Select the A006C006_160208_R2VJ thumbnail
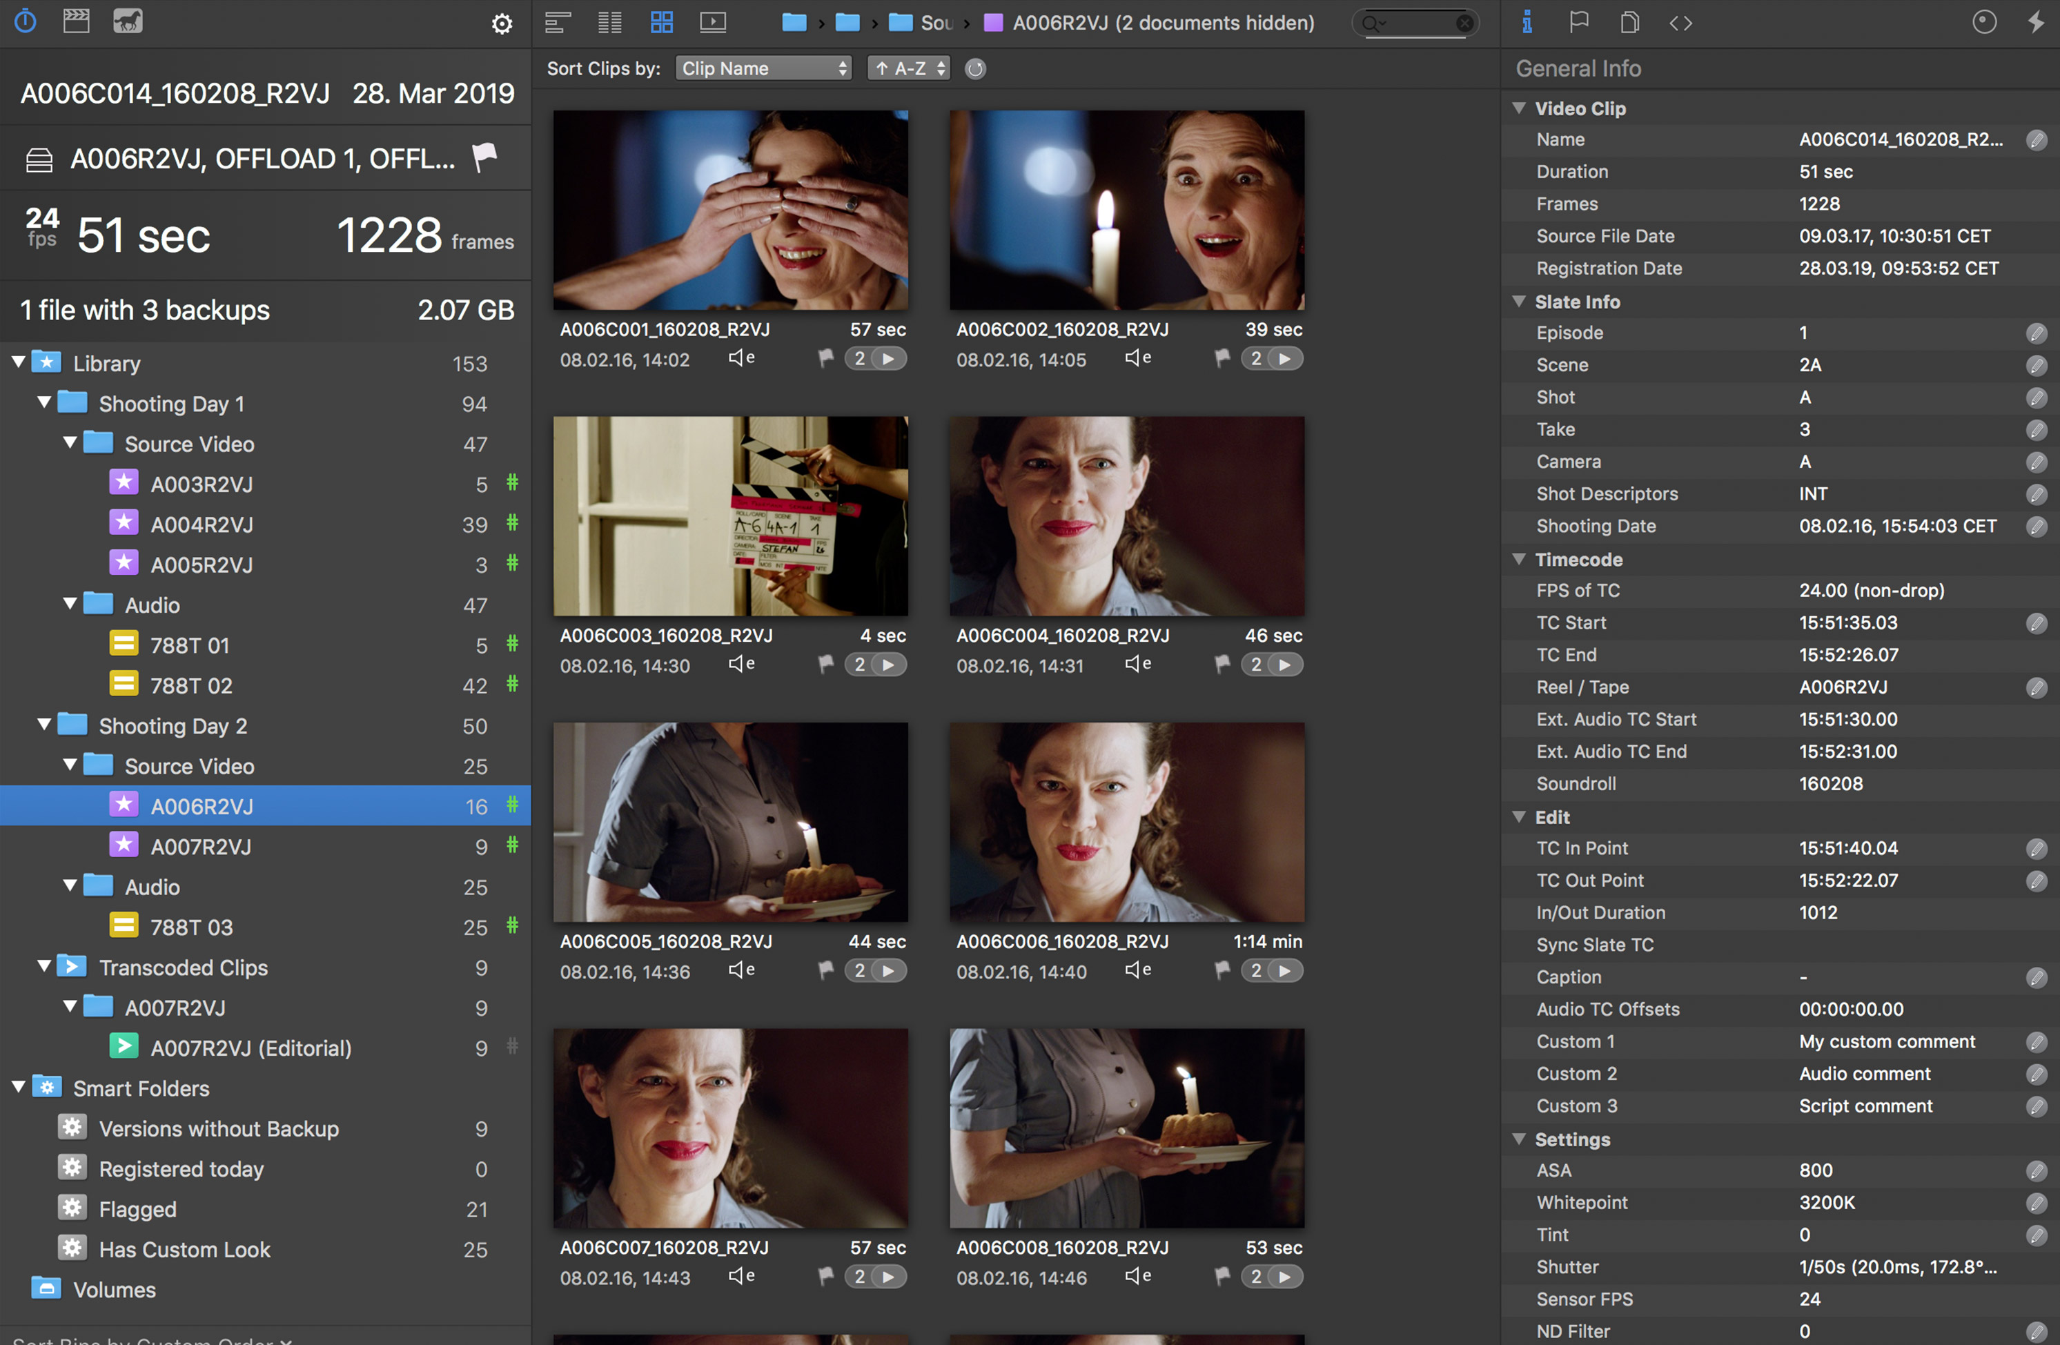Image resolution: width=2060 pixels, height=1345 pixels. [x=1127, y=822]
